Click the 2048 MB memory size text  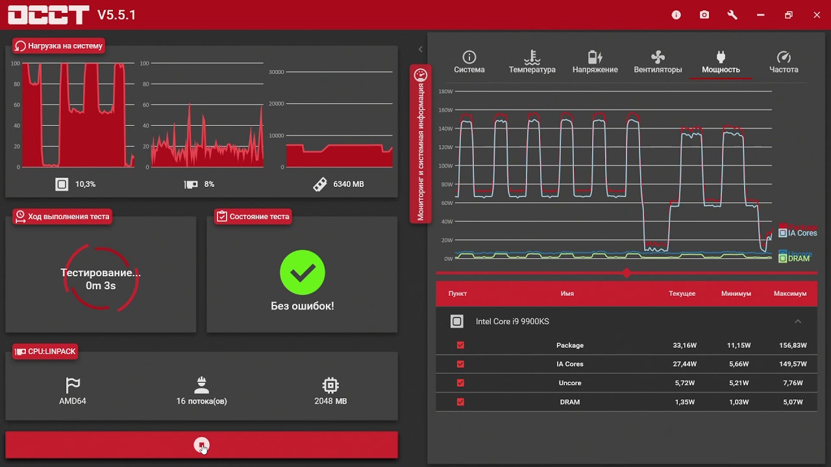330,401
